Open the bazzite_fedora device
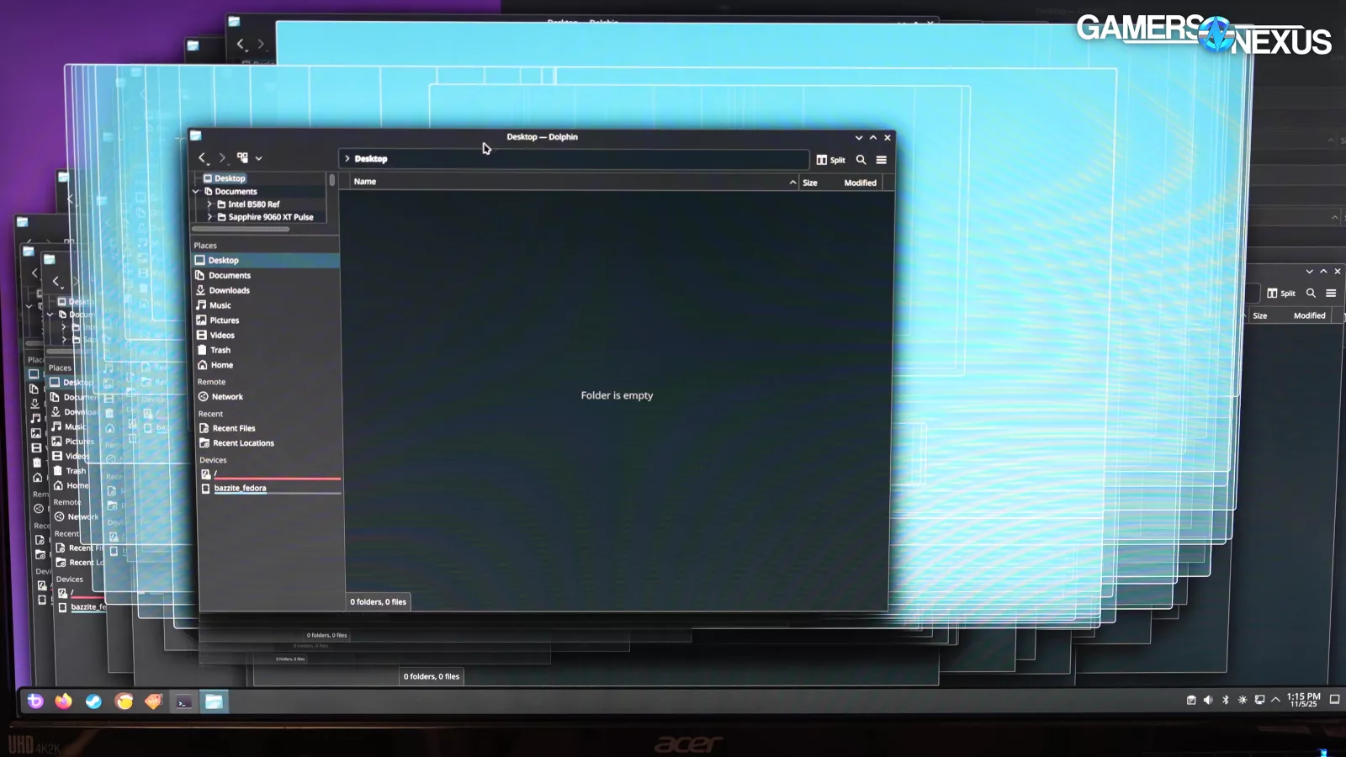This screenshot has height=757, width=1346. click(x=240, y=488)
